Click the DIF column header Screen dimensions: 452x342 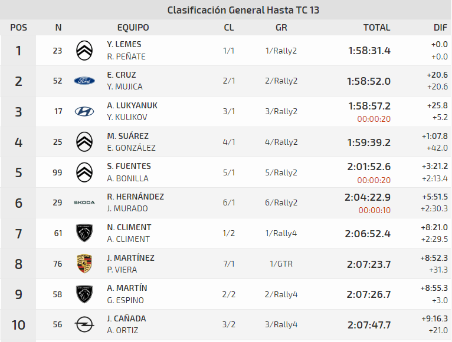pos(440,27)
